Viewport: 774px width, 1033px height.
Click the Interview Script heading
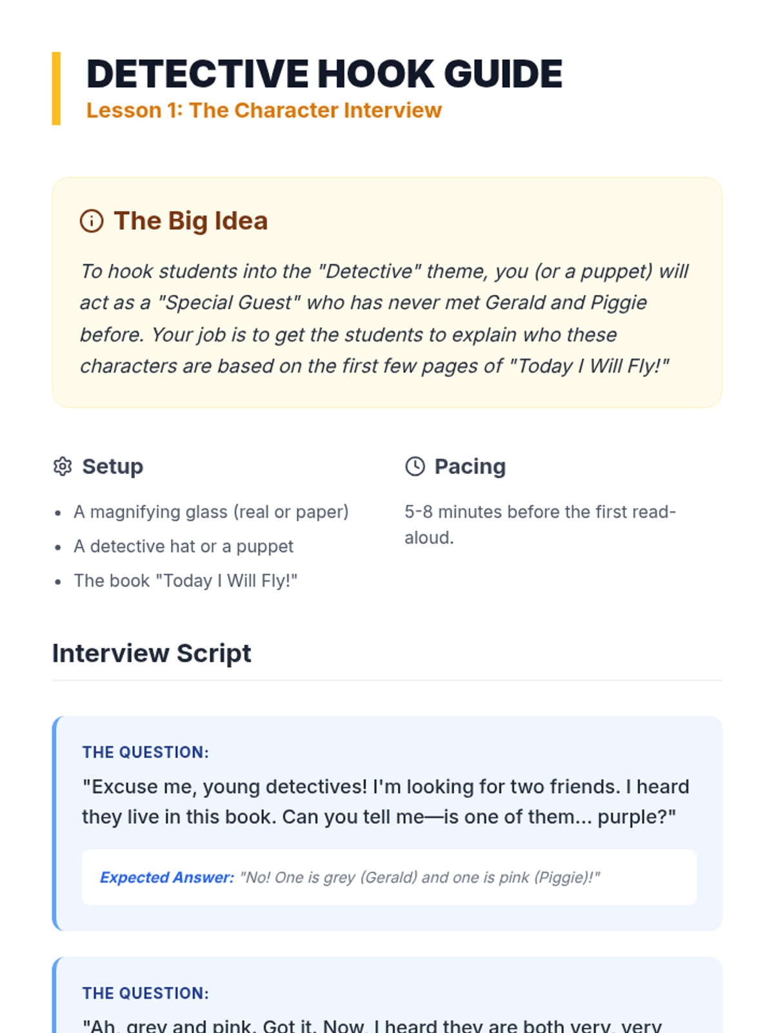(x=152, y=653)
